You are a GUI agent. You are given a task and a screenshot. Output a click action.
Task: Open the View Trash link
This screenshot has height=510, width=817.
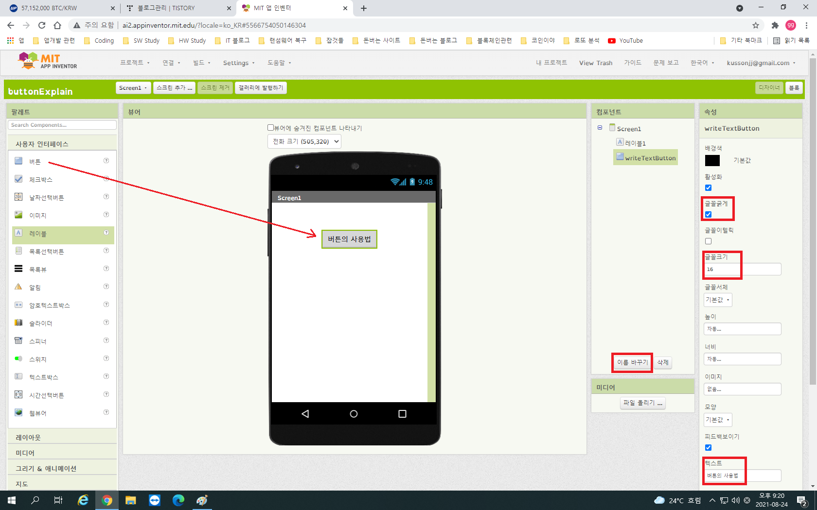(x=595, y=63)
